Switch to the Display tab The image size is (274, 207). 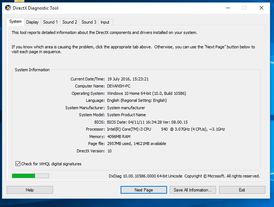pos(32,22)
